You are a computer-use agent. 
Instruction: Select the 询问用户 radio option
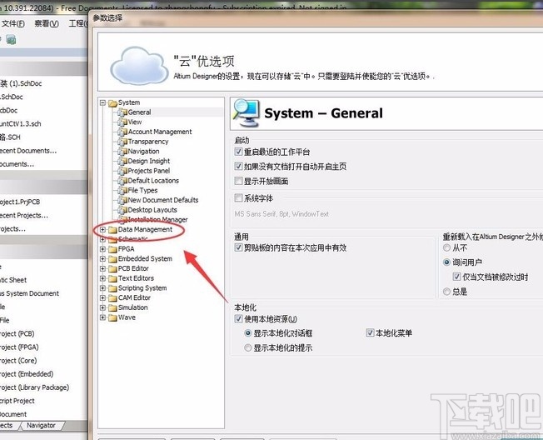(x=446, y=262)
